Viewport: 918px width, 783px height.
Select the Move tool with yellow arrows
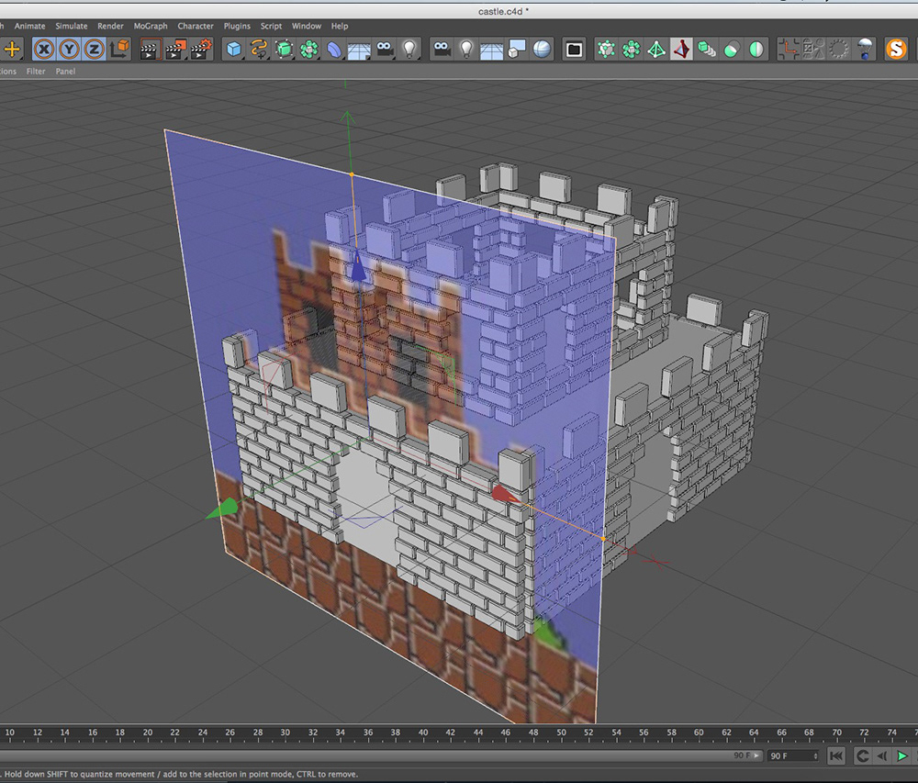[12, 50]
